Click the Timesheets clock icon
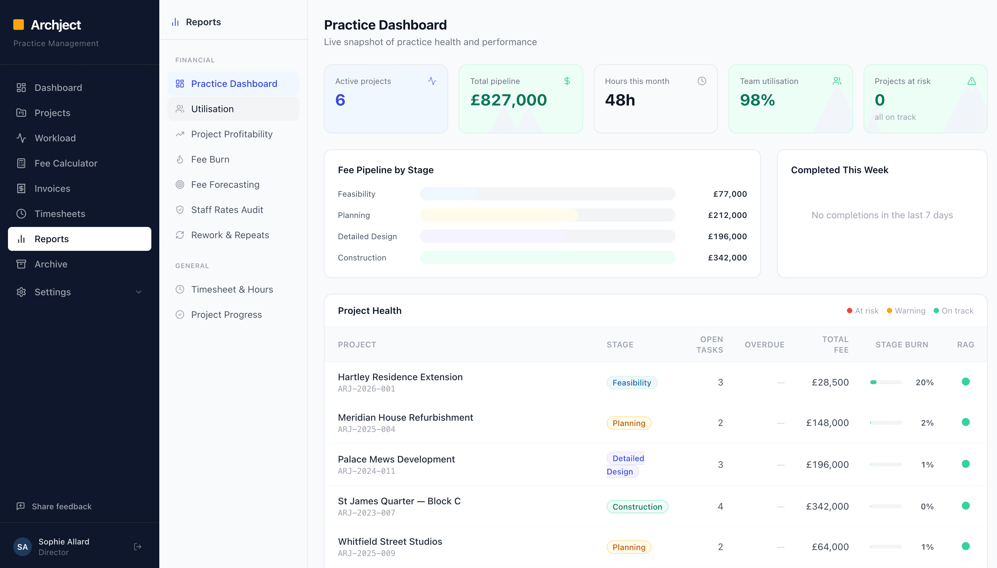 click(x=21, y=214)
